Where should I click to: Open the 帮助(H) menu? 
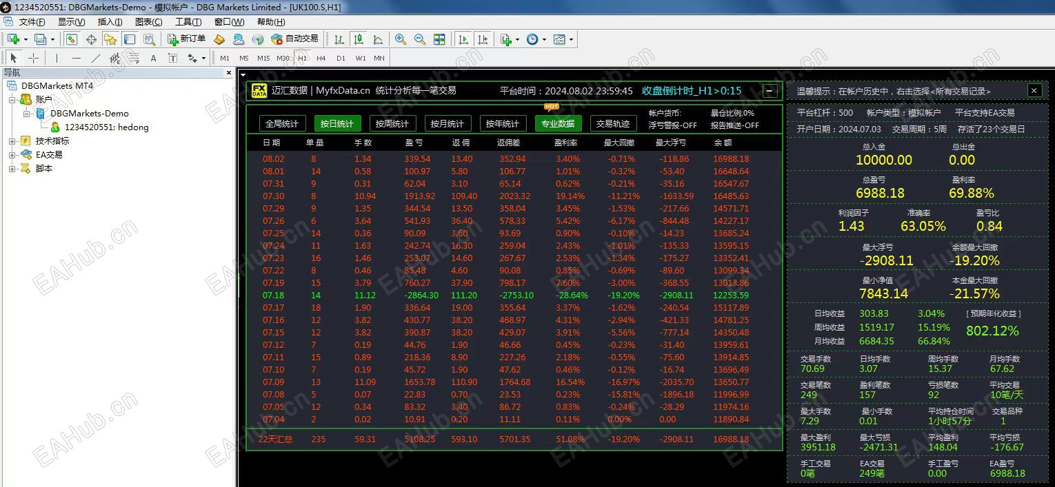[x=270, y=22]
